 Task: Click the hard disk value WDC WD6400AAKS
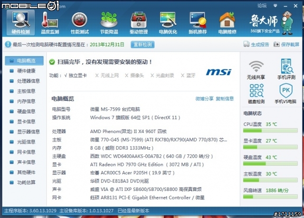[x=152, y=156]
